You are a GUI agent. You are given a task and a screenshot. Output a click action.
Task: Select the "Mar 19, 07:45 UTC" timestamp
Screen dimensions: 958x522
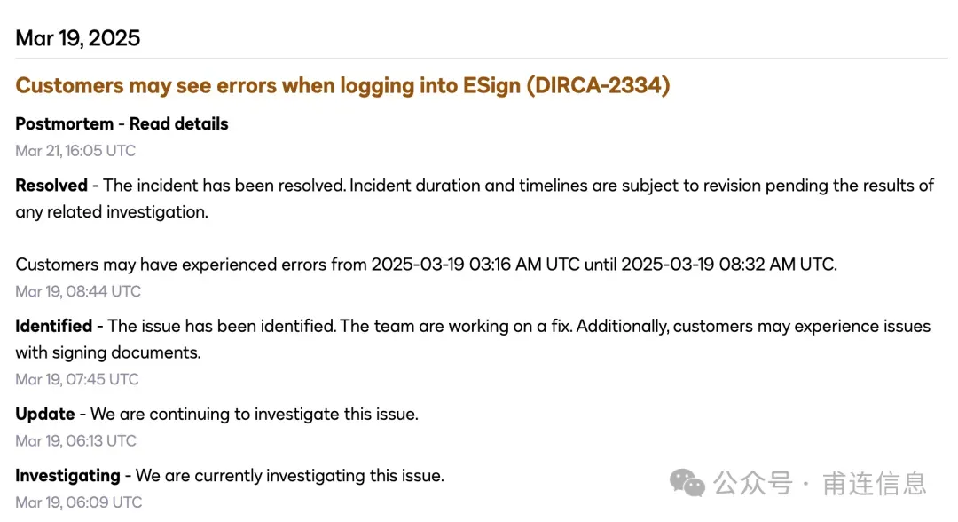(77, 379)
